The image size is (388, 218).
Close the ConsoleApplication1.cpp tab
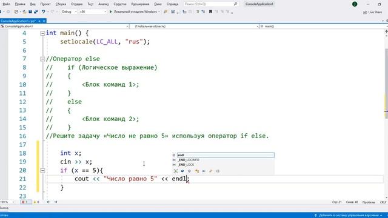tap(44, 21)
